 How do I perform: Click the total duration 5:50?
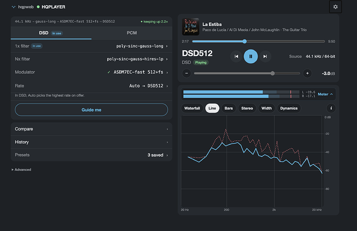332,41
